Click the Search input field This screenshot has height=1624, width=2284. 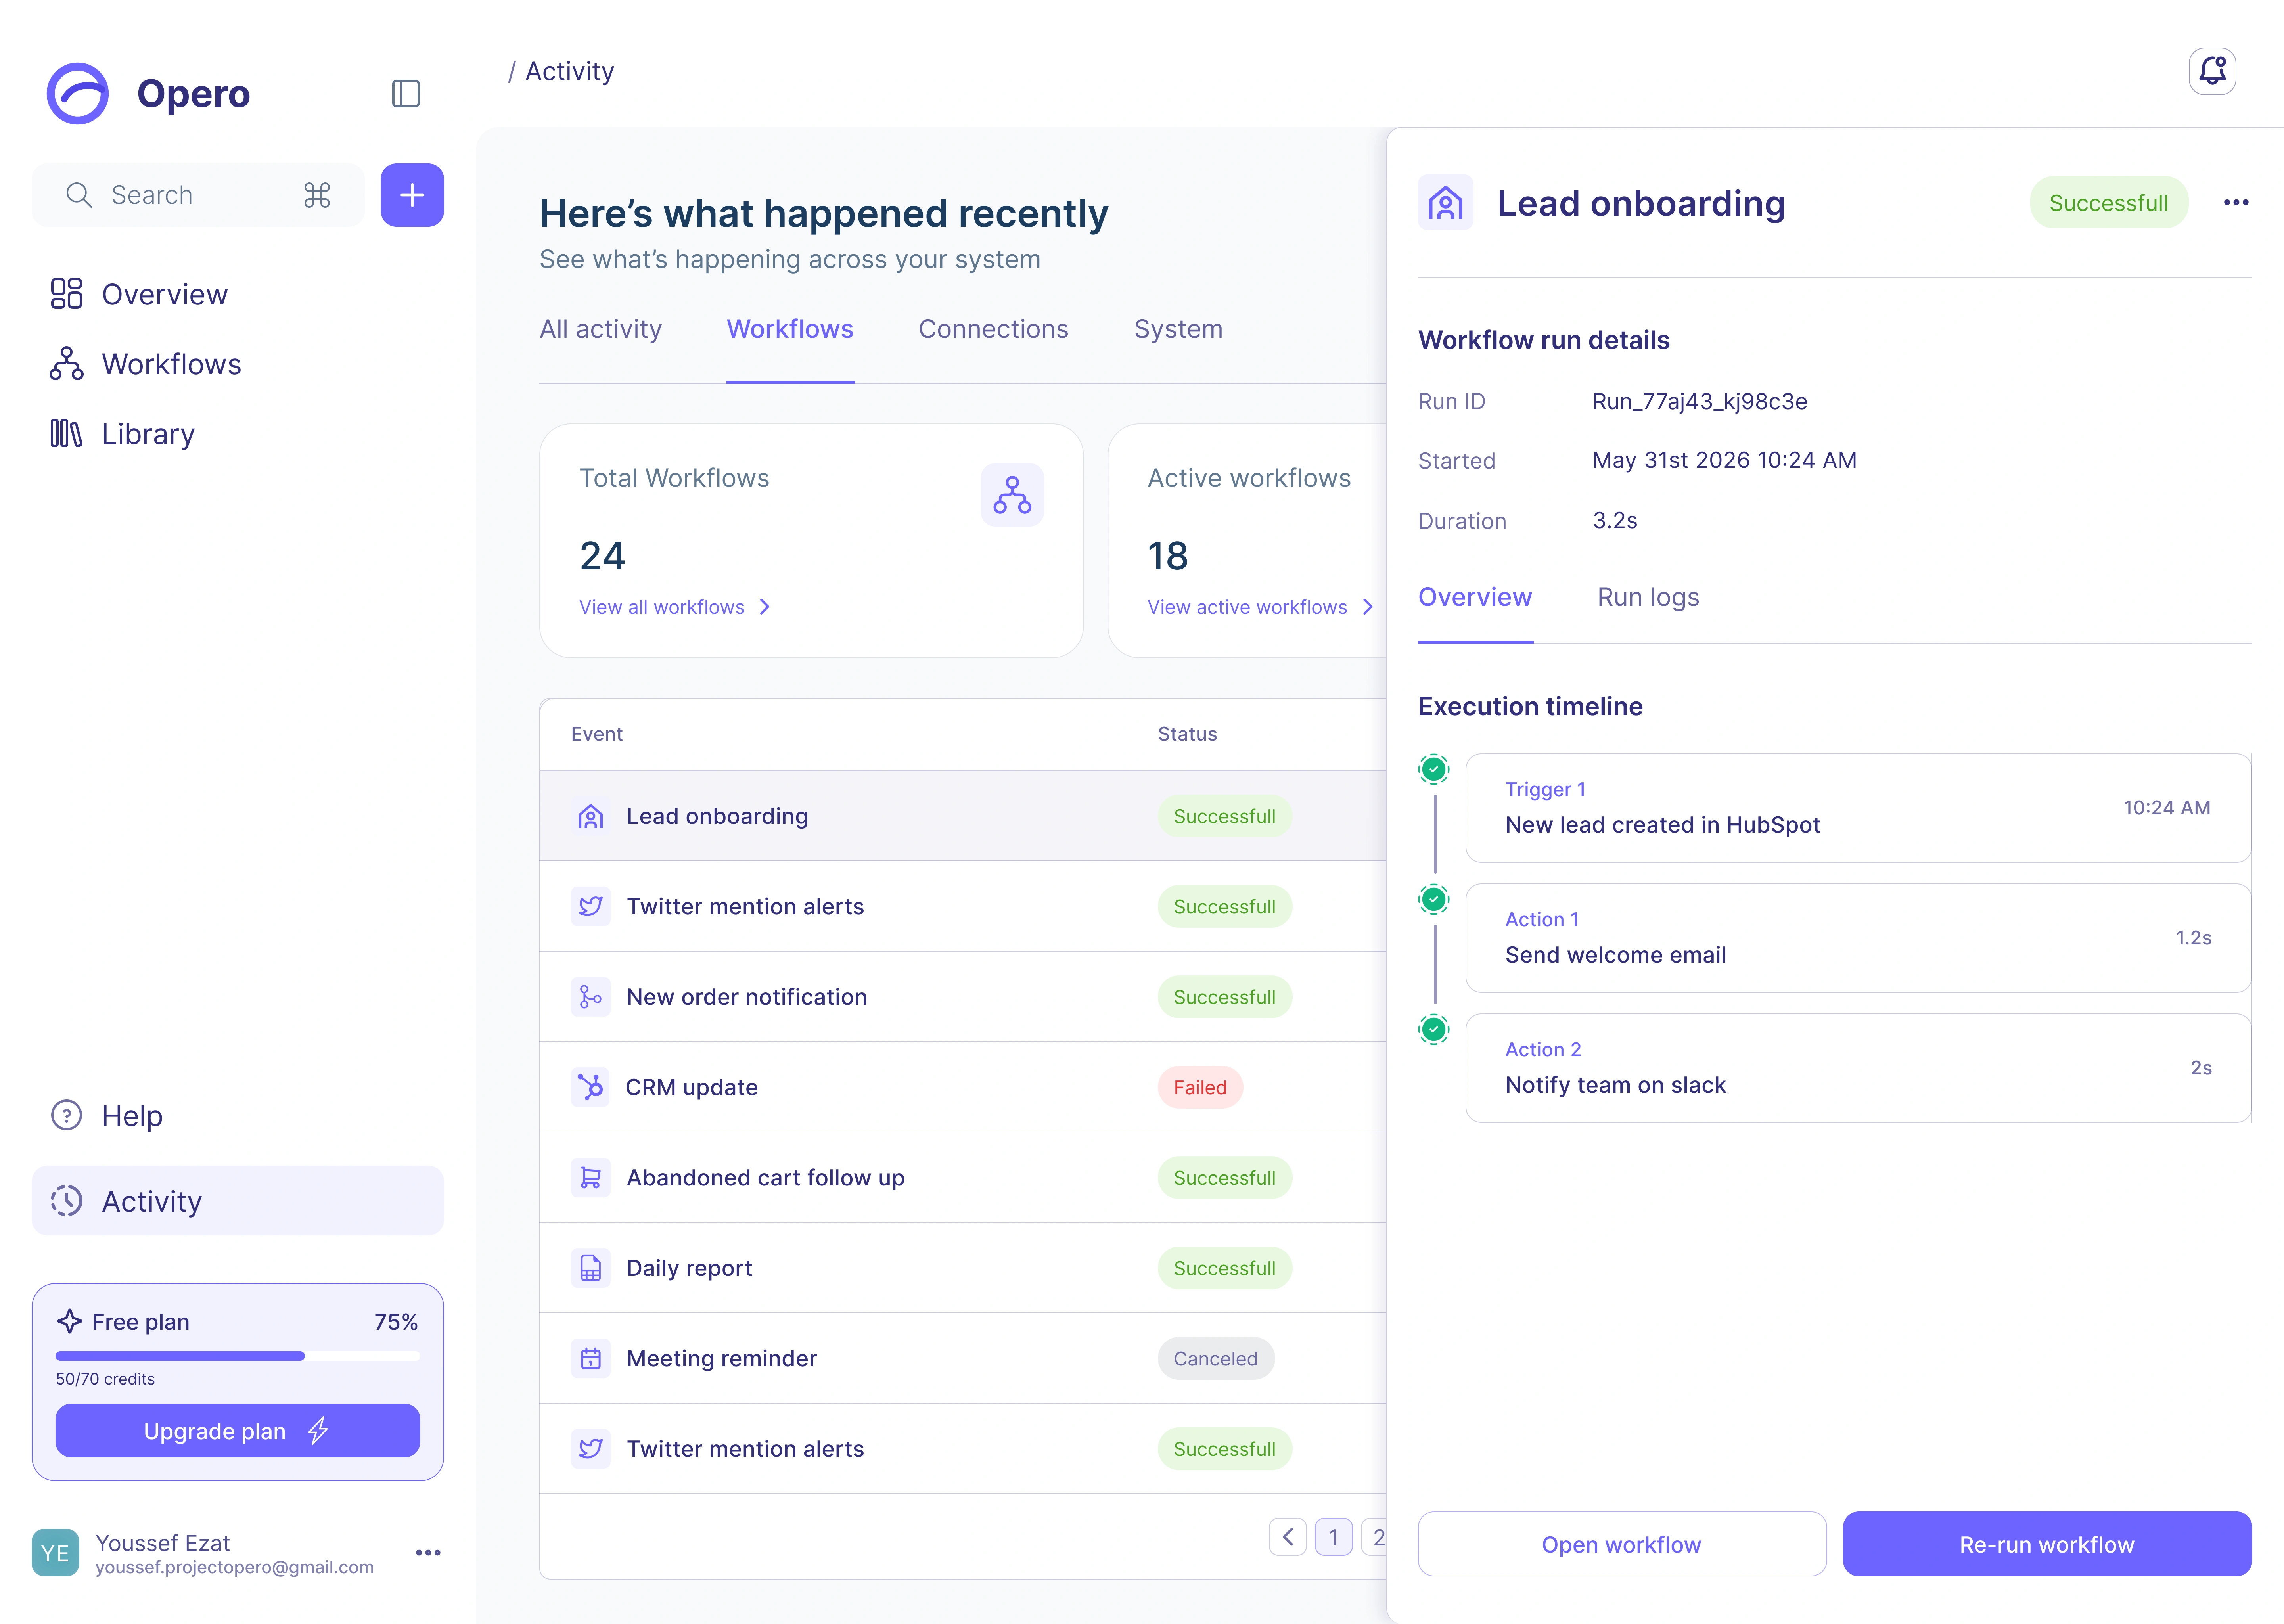pos(198,195)
